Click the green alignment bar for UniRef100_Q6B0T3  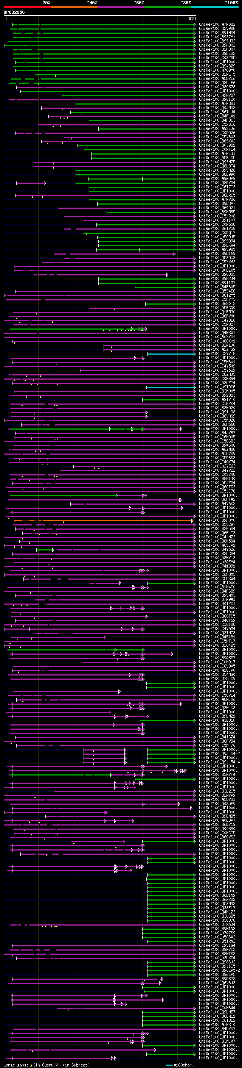pos(170,304)
